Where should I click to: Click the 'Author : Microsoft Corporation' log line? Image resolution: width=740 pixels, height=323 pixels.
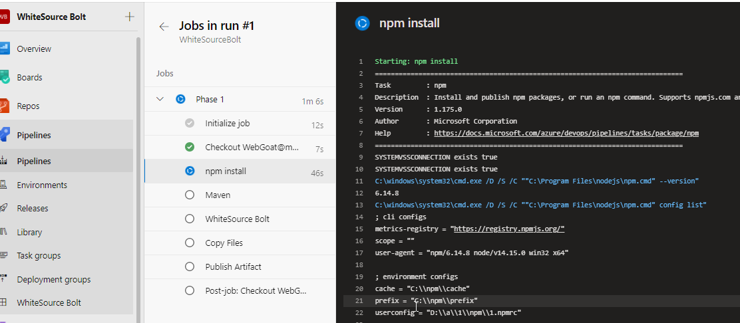coord(445,121)
